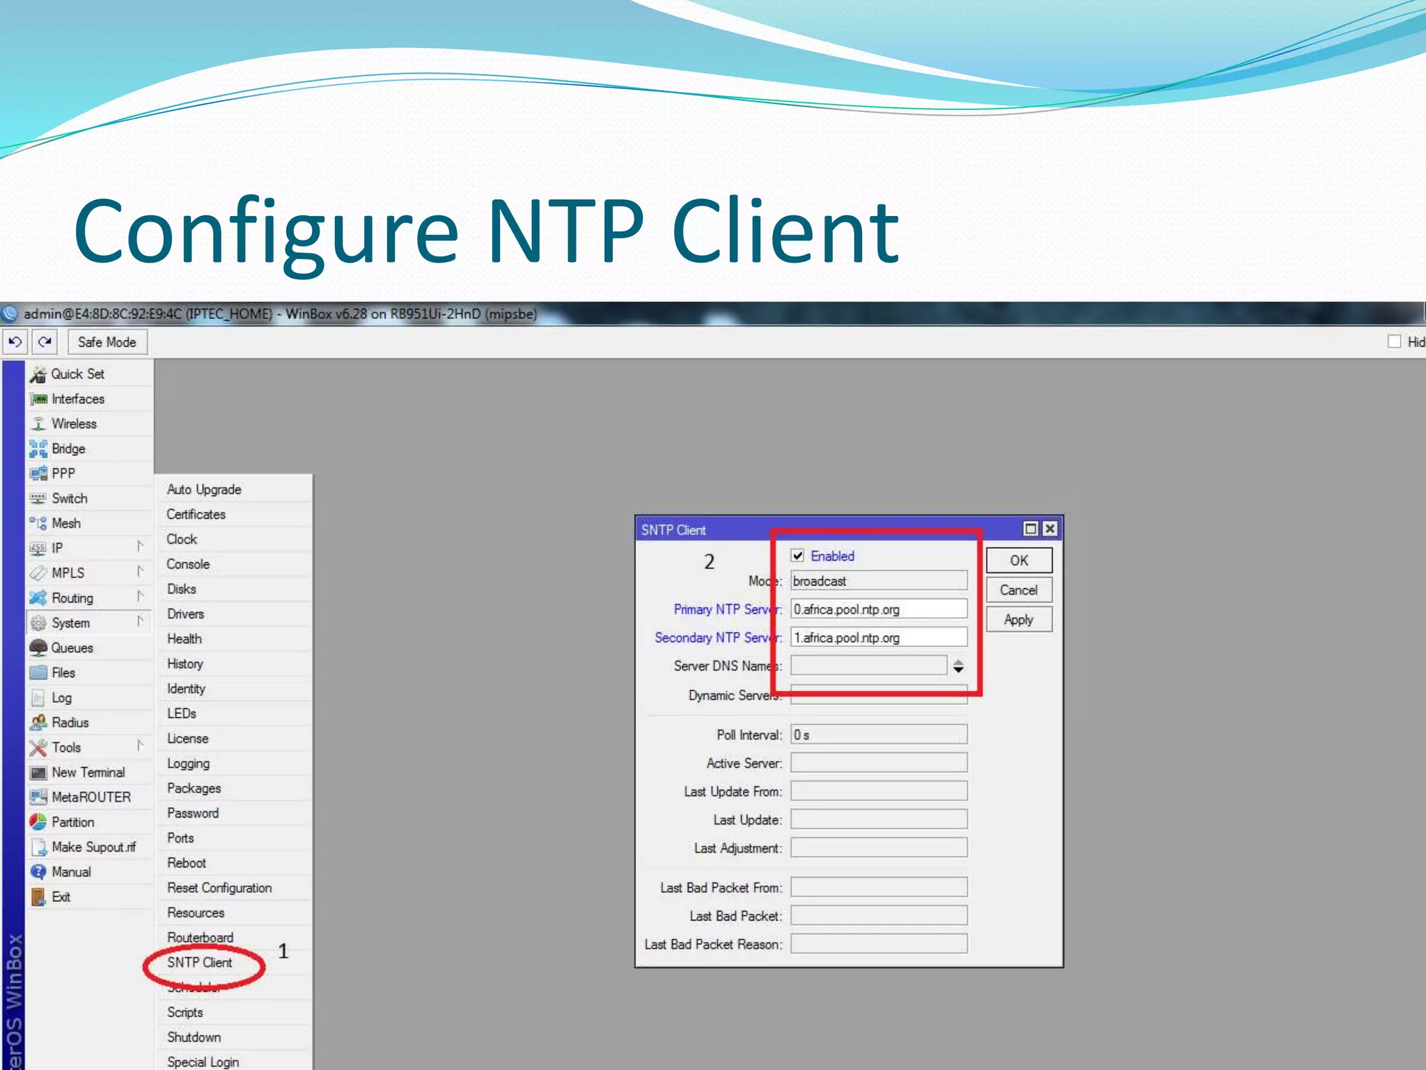Click Apply in SNTP Client dialog

pyautogui.click(x=1019, y=620)
